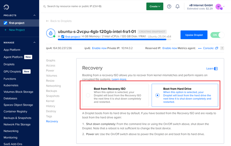Click the metrics agent three-dots icon
The height and width of the screenshot is (146, 231).
coord(200,48)
